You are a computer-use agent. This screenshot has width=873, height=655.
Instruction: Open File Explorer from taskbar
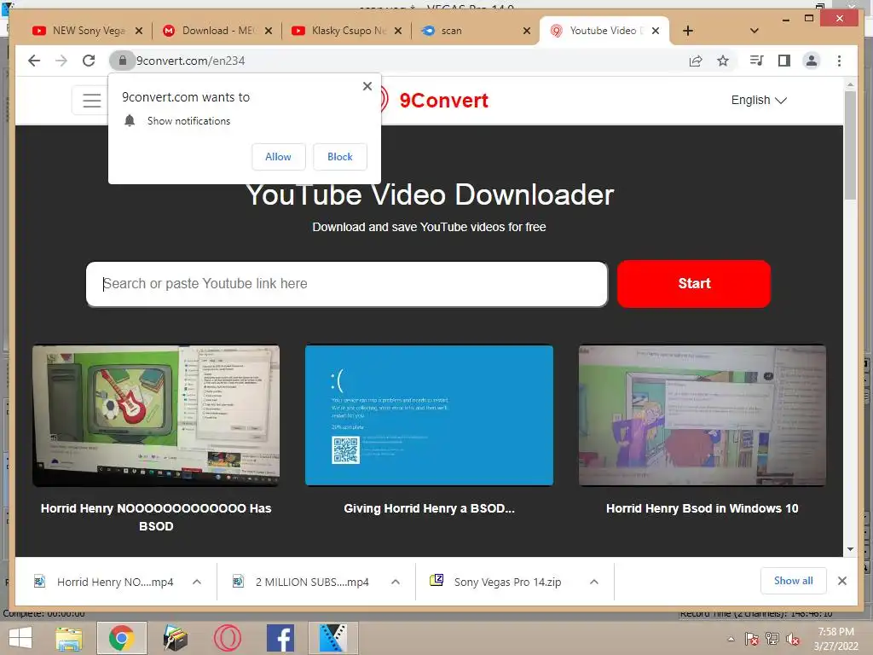point(70,638)
